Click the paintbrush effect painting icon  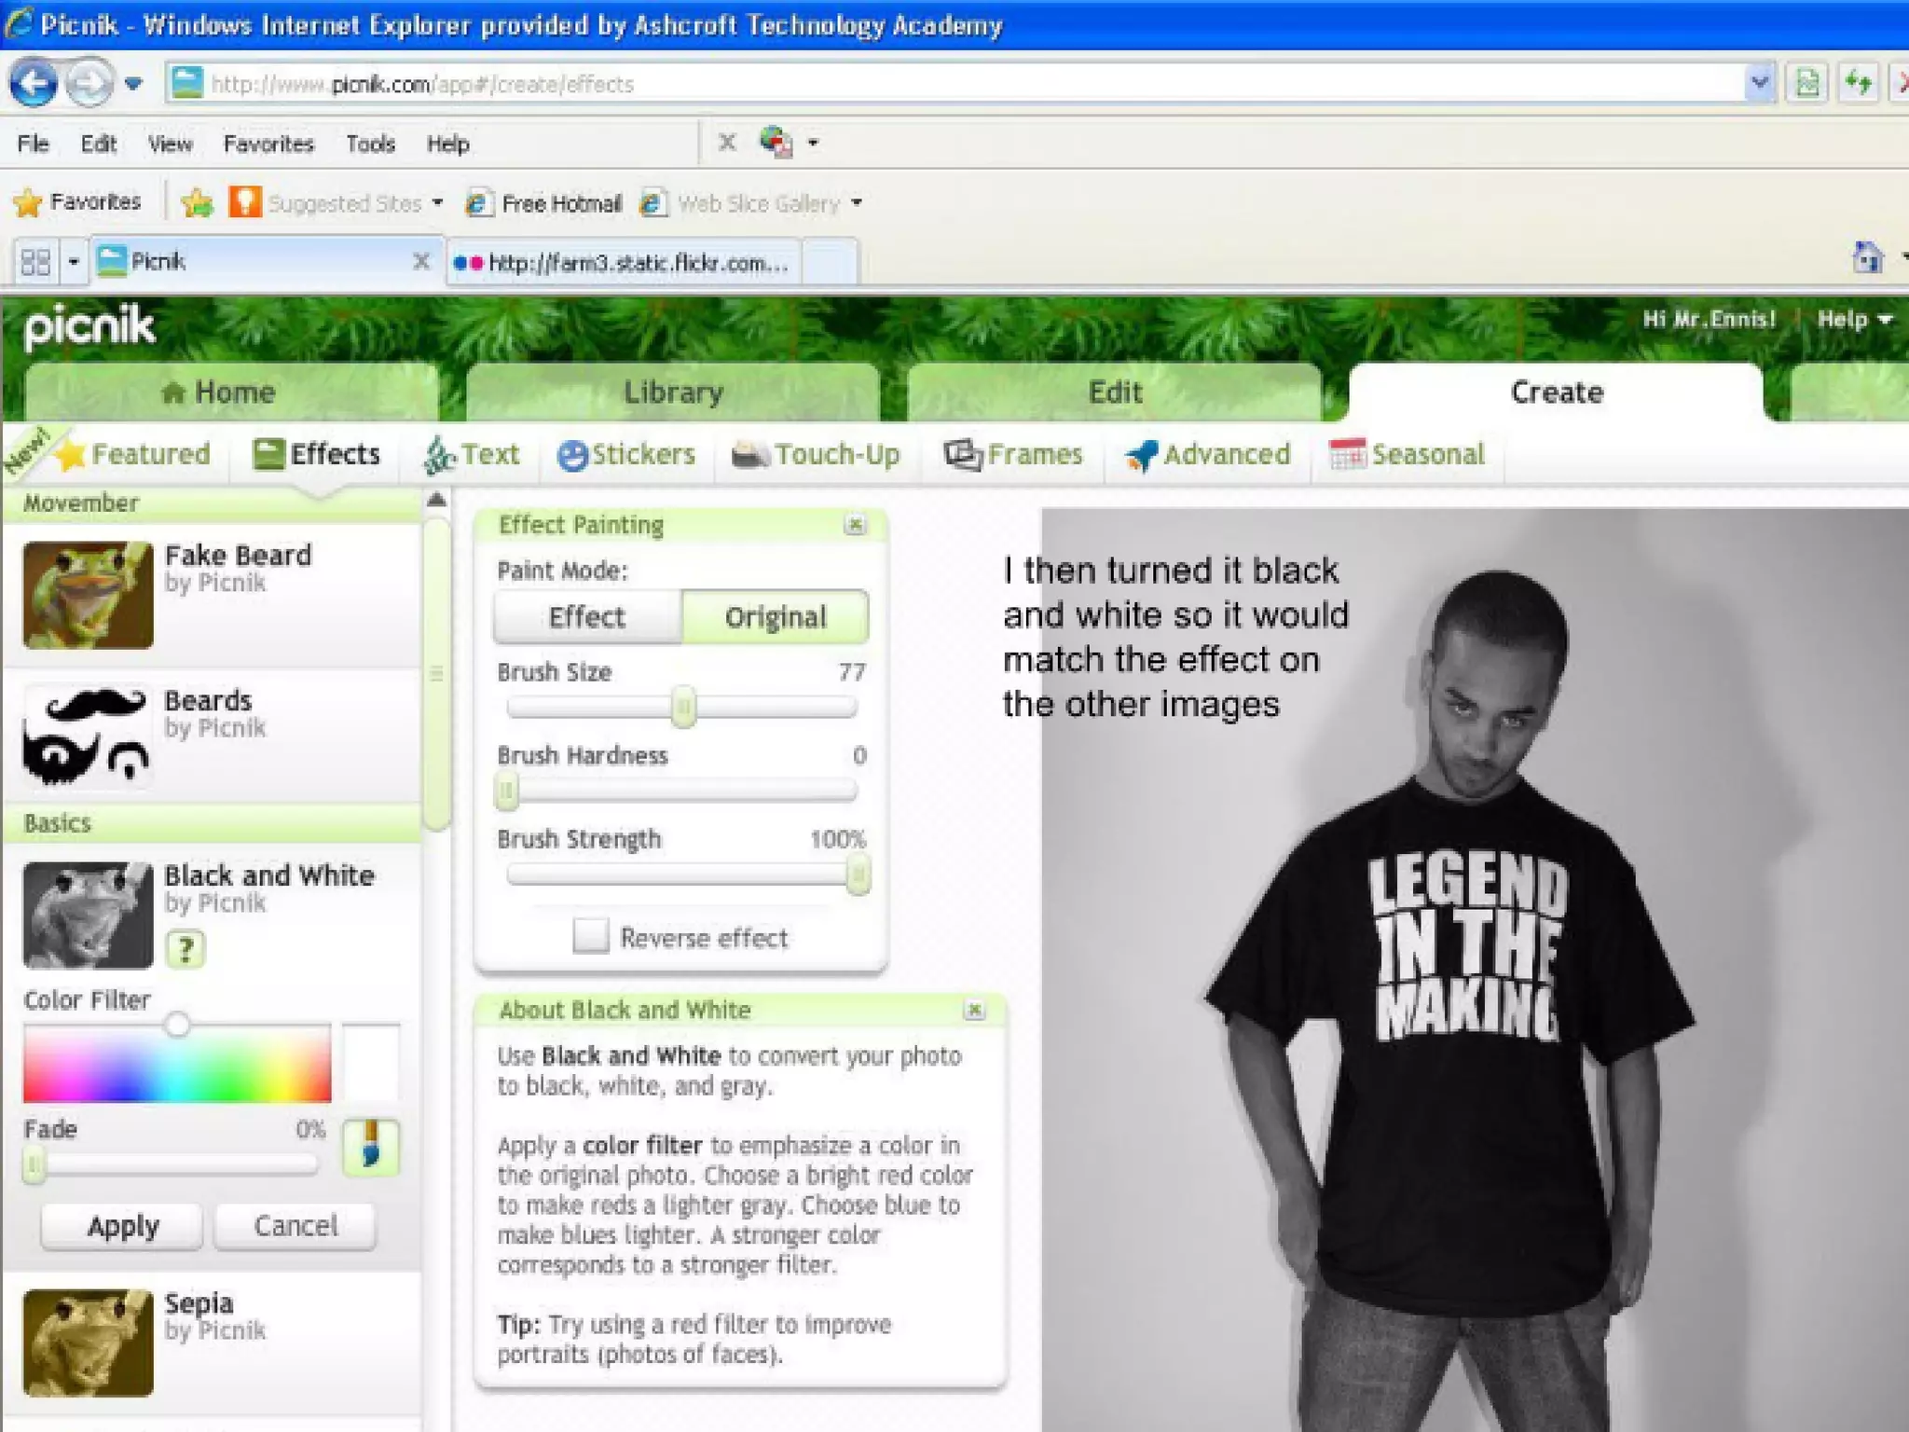[x=371, y=1147]
